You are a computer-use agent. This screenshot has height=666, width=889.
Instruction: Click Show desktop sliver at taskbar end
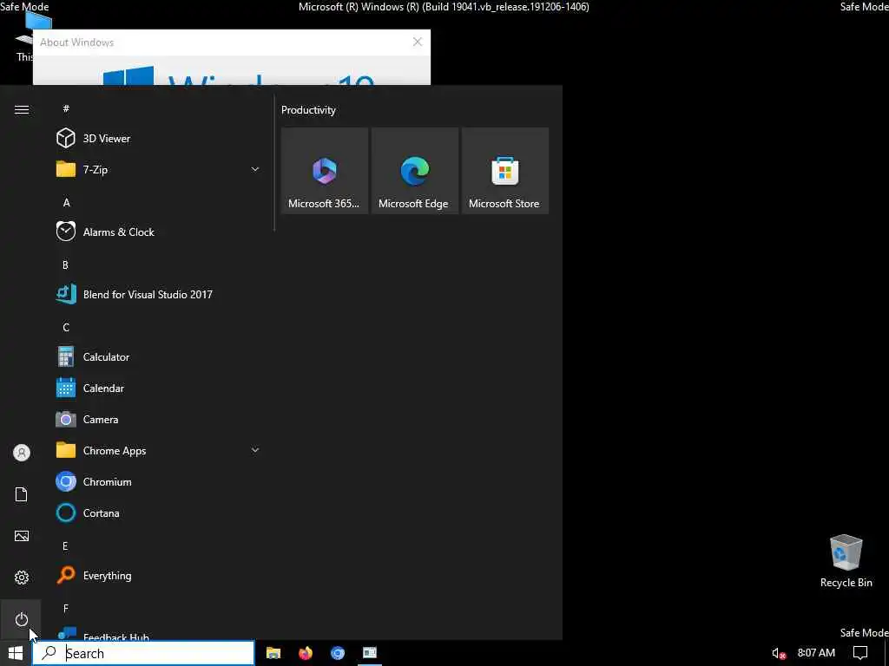(886, 653)
